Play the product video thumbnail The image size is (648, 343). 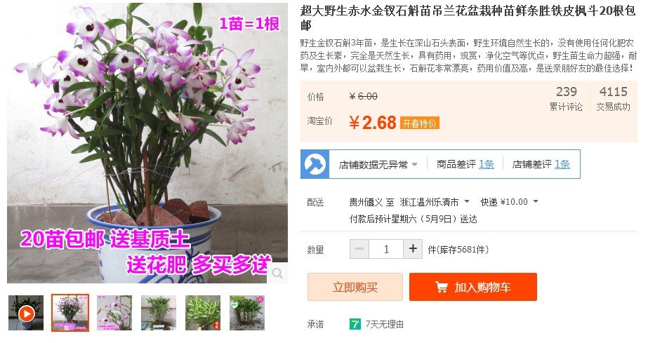(x=26, y=313)
